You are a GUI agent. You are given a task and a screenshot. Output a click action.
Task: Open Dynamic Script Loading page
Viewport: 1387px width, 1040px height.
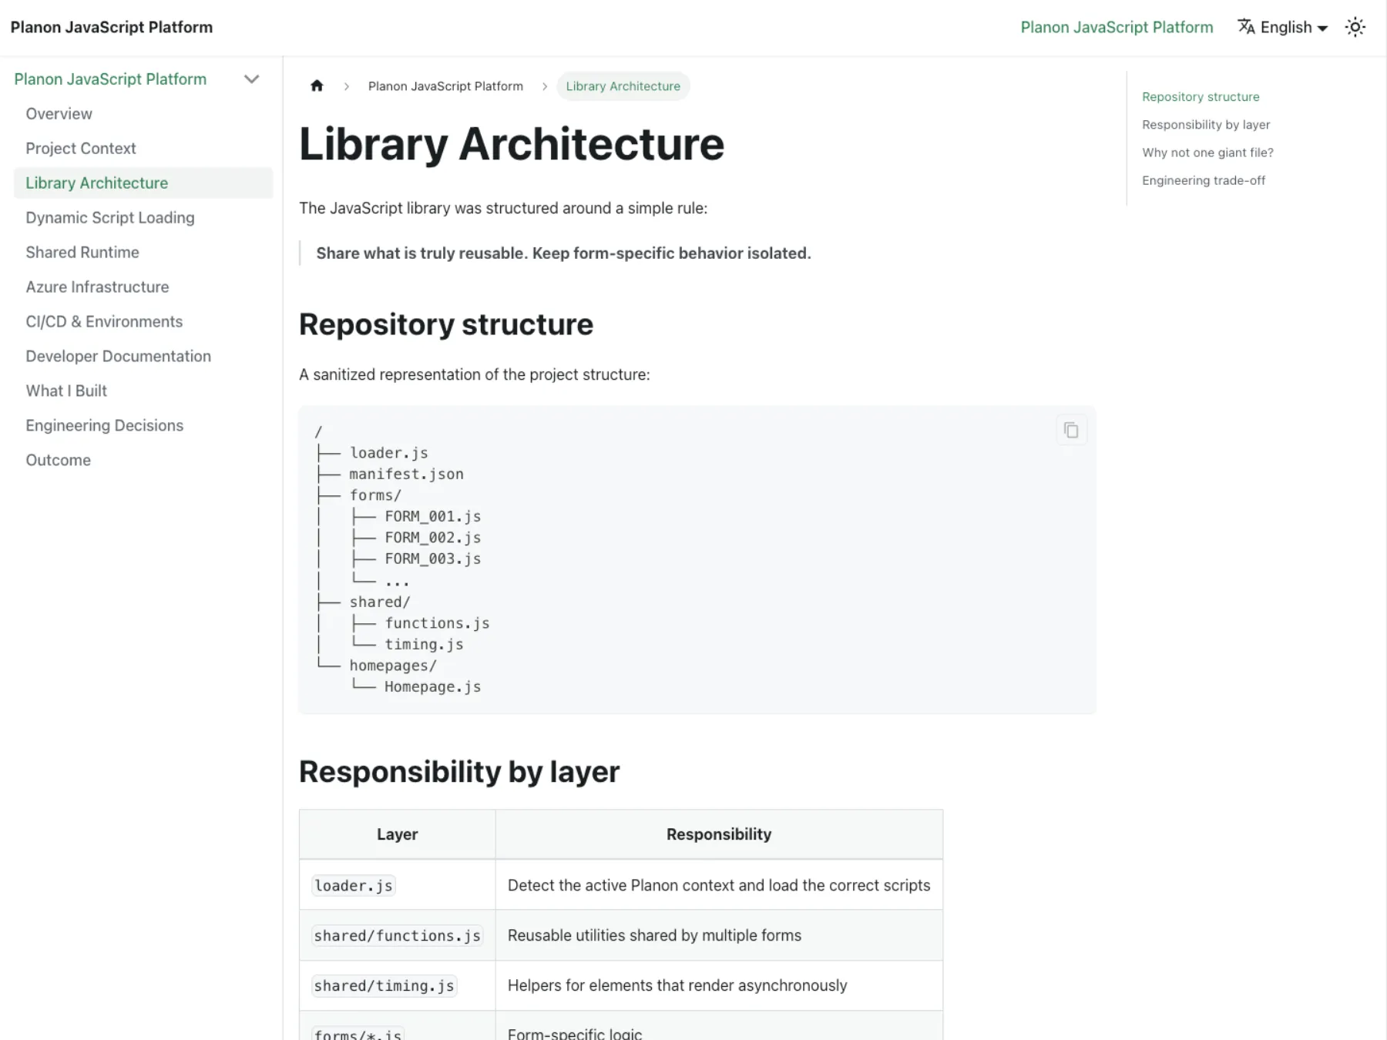[x=109, y=217]
